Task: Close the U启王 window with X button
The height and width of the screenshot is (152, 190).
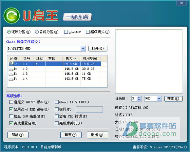Action: (x=181, y=3)
